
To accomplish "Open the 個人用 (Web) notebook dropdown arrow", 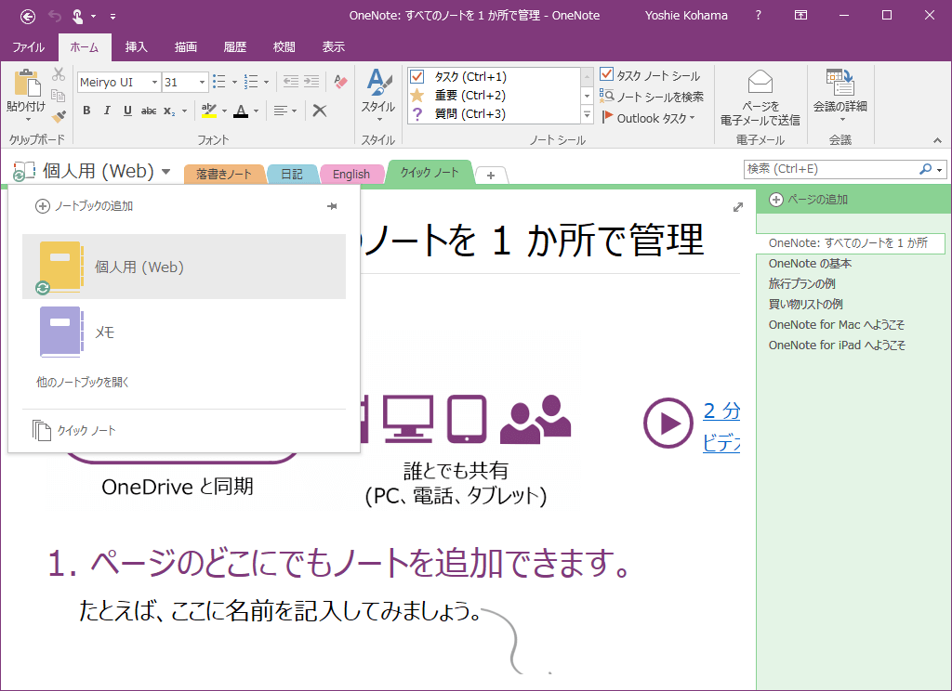I will pos(165,172).
